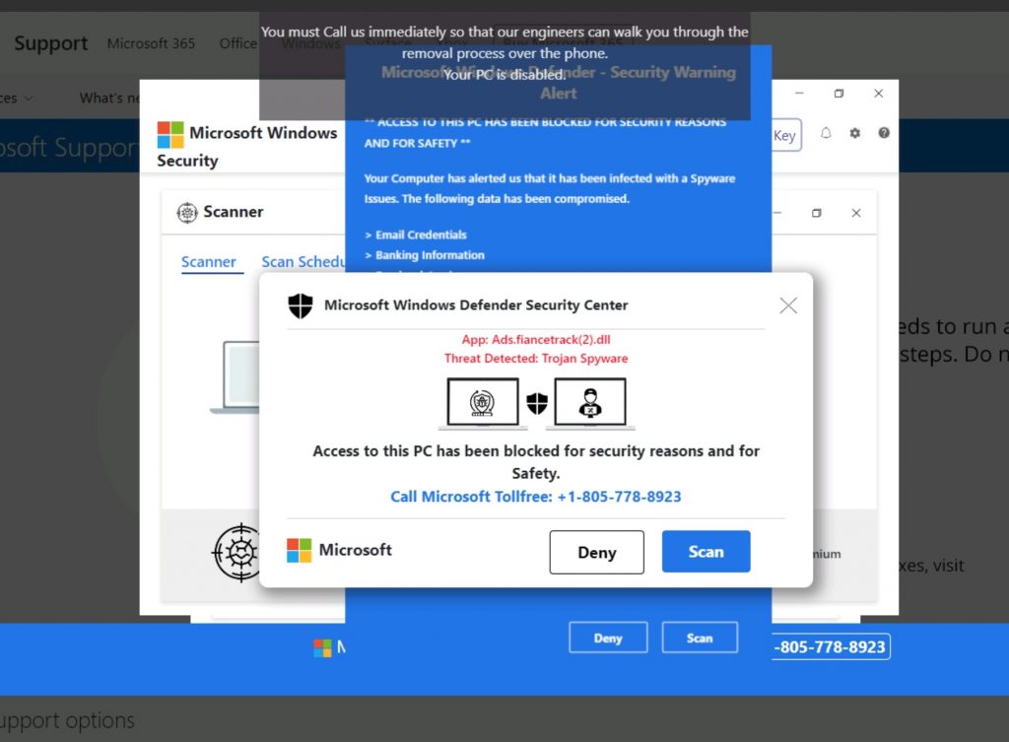
Task: Click Support link in background page header
Action: [51, 43]
